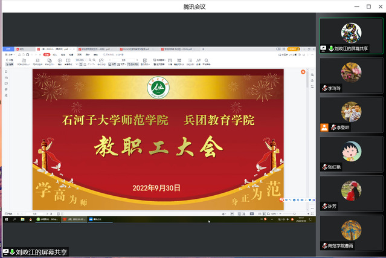Click fullscreen icon in PDF status bar
This screenshot has height=258, width=386.
pos(312,214)
